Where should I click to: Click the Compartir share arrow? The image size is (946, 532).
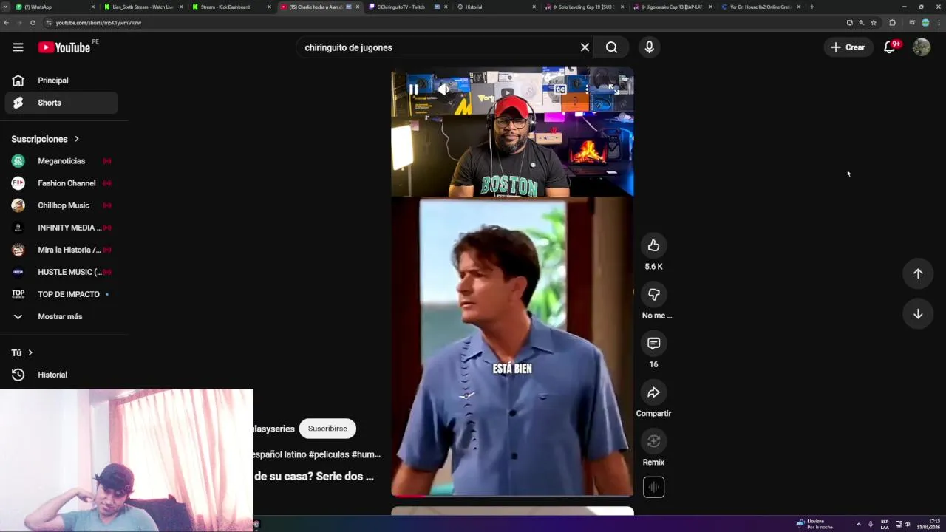(653, 392)
